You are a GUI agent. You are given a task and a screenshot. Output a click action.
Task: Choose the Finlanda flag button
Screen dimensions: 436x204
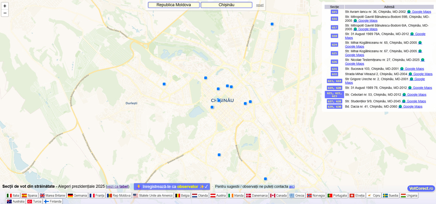point(53,201)
